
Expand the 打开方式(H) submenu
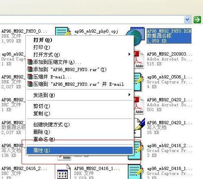point(80,55)
